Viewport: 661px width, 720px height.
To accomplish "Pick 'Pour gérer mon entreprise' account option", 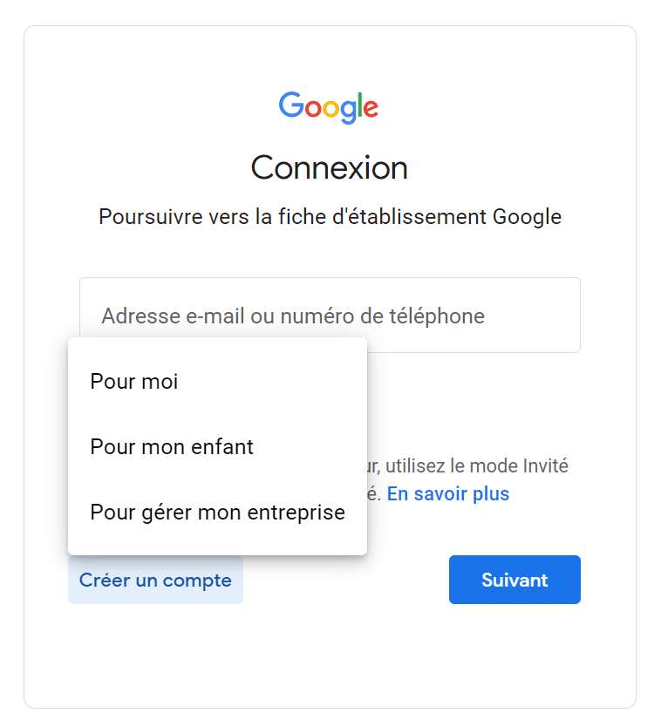I will point(217,513).
